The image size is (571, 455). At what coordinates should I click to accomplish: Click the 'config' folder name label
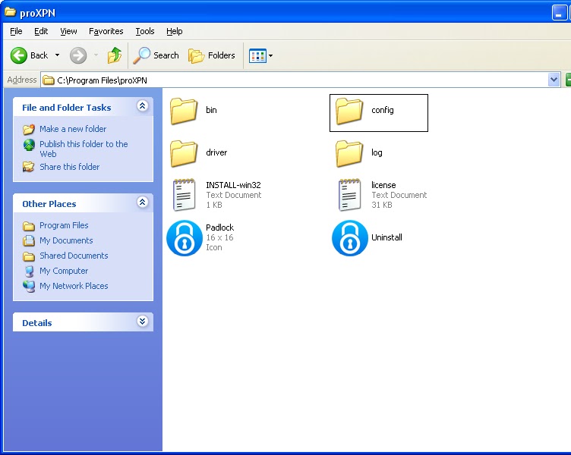pos(383,110)
